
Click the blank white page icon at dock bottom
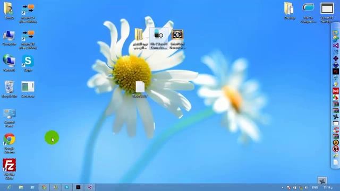pyautogui.click(x=336, y=162)
